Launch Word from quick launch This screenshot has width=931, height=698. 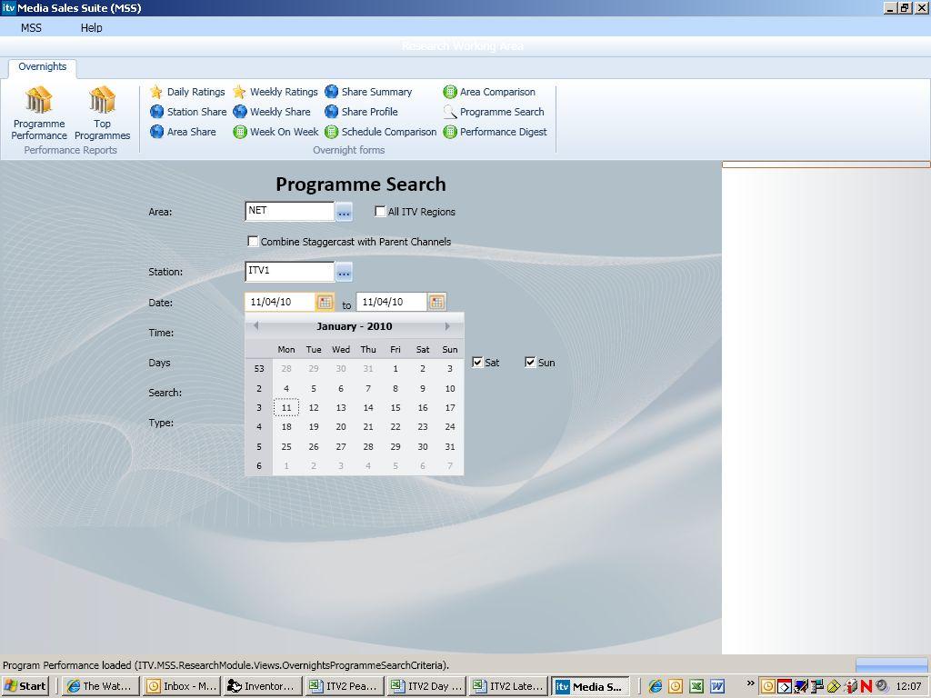click(717, 686)
